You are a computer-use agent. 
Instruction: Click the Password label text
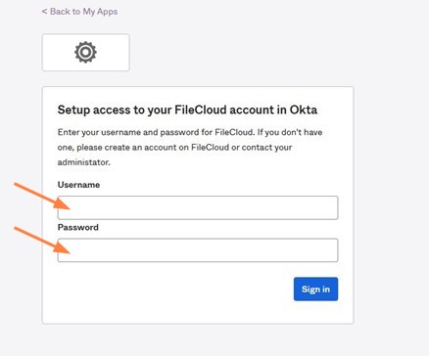click(x=78, y=227)
